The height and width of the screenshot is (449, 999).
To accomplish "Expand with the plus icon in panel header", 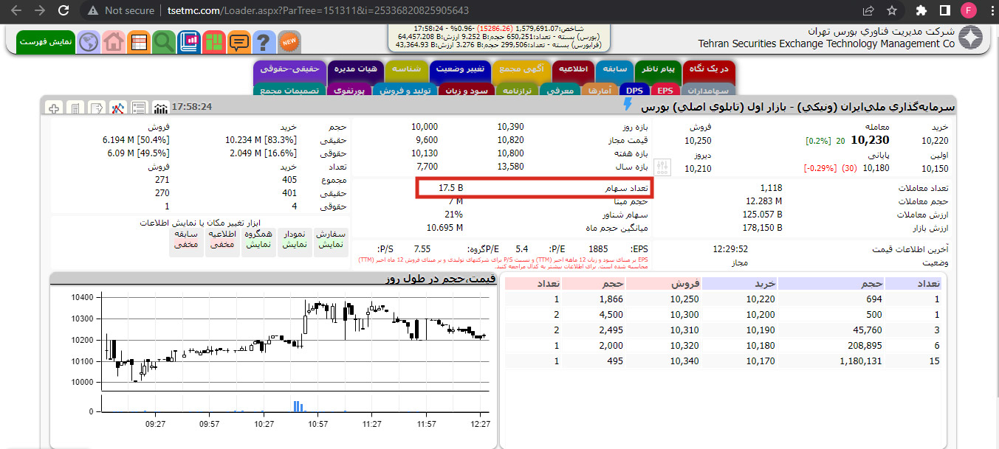I will click(54, 108).
